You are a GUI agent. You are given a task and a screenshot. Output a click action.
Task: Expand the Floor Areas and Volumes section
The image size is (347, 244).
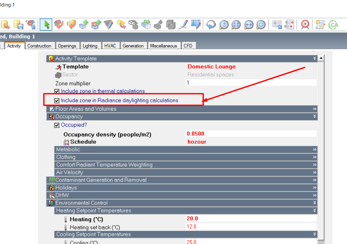tap(315, 109)
